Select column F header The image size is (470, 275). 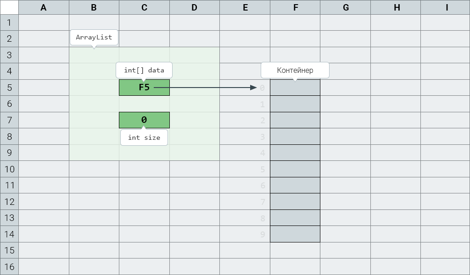(x=295, y=7)
